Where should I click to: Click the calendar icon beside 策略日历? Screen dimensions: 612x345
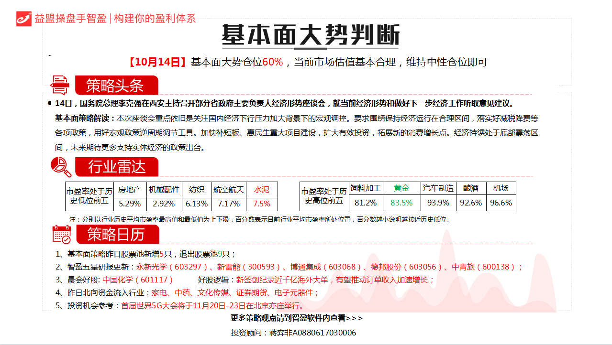pyautogui.click(x=61, y=235)
